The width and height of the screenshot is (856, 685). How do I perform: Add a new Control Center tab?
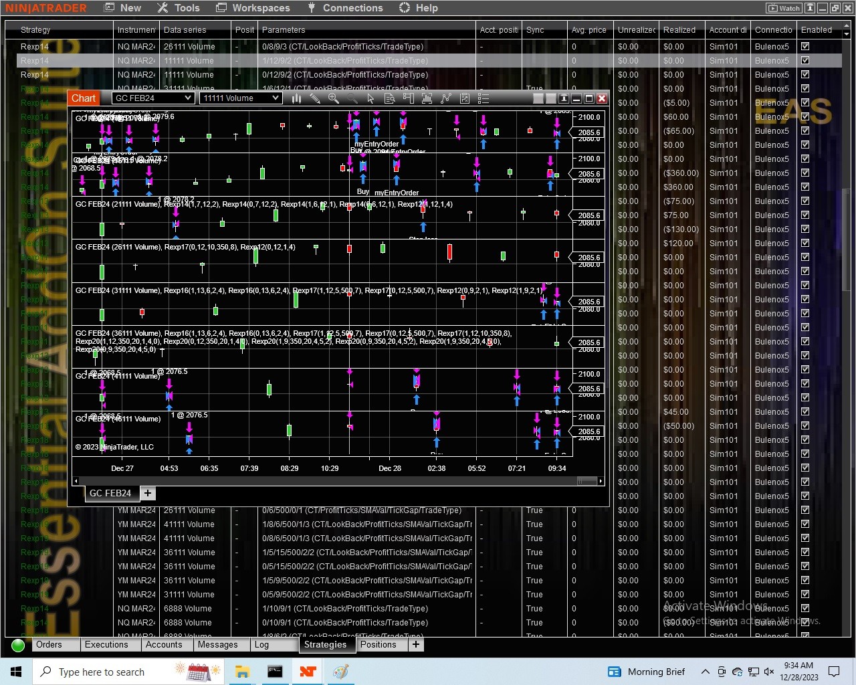(416, 645)
